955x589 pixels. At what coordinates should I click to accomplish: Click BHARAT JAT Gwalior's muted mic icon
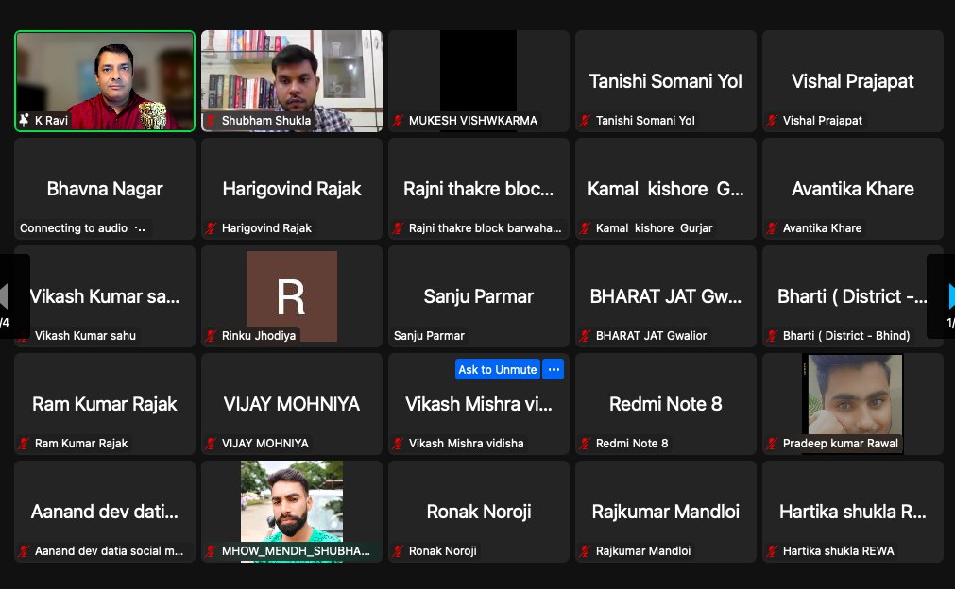pos(585,336)
